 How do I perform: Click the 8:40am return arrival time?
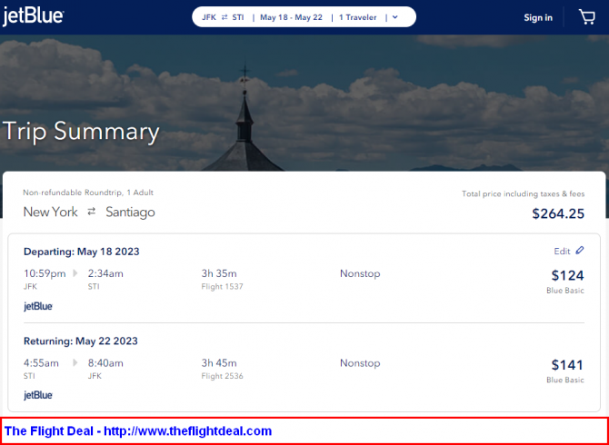point(105,363)
